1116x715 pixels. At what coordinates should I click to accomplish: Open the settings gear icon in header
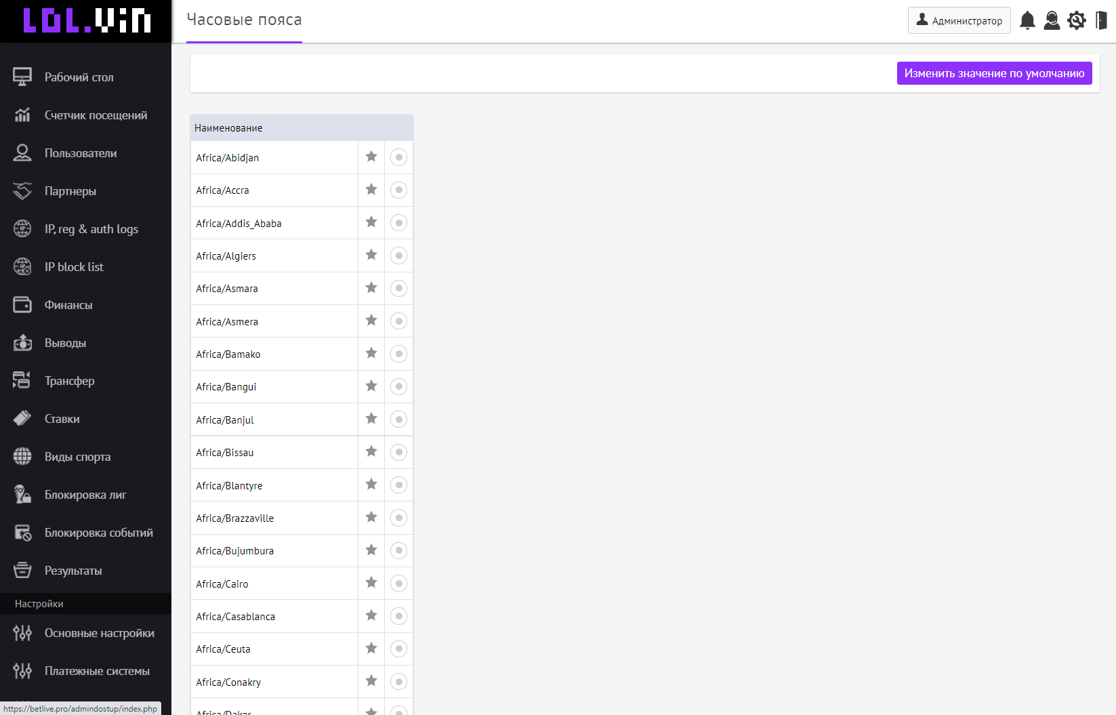(1076, 20)
